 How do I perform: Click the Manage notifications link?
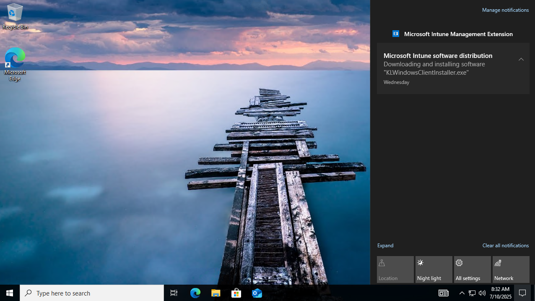point(505,10)
